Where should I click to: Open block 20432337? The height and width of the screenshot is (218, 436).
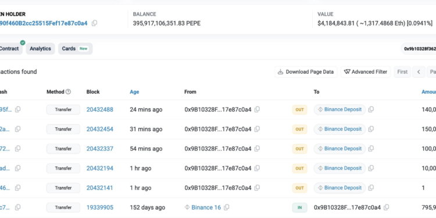coord(100,149)
